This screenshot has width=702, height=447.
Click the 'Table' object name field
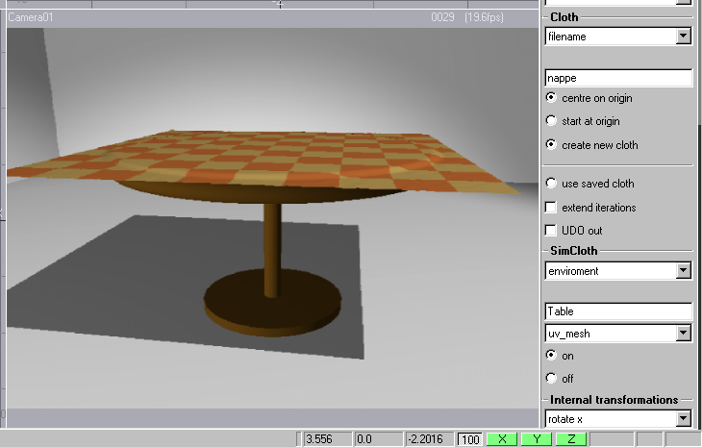(617, 312)
